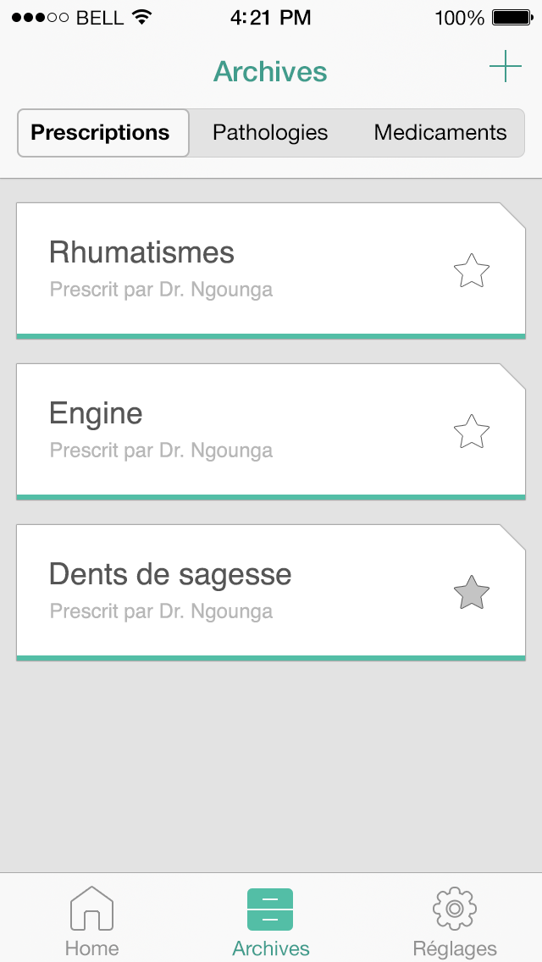Tap the folded corner of Rhumatismes card
542x962 pixels.
click(513, 215)
